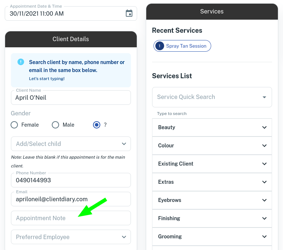
Task: Open the Preferred Employee dropdown
Action: coord(71,237)
